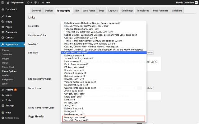Select Roboto Slab, serif option
The image size is (199, 124).
[104, 108]
